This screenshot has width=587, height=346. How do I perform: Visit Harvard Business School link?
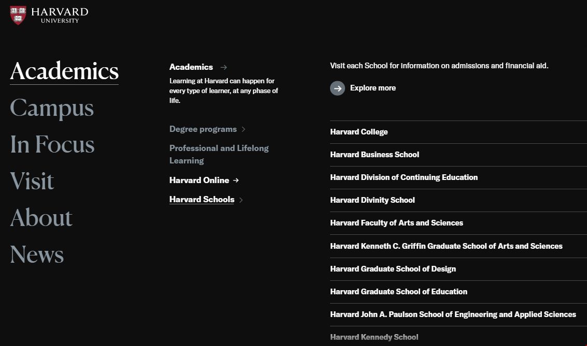pos(375,154)
